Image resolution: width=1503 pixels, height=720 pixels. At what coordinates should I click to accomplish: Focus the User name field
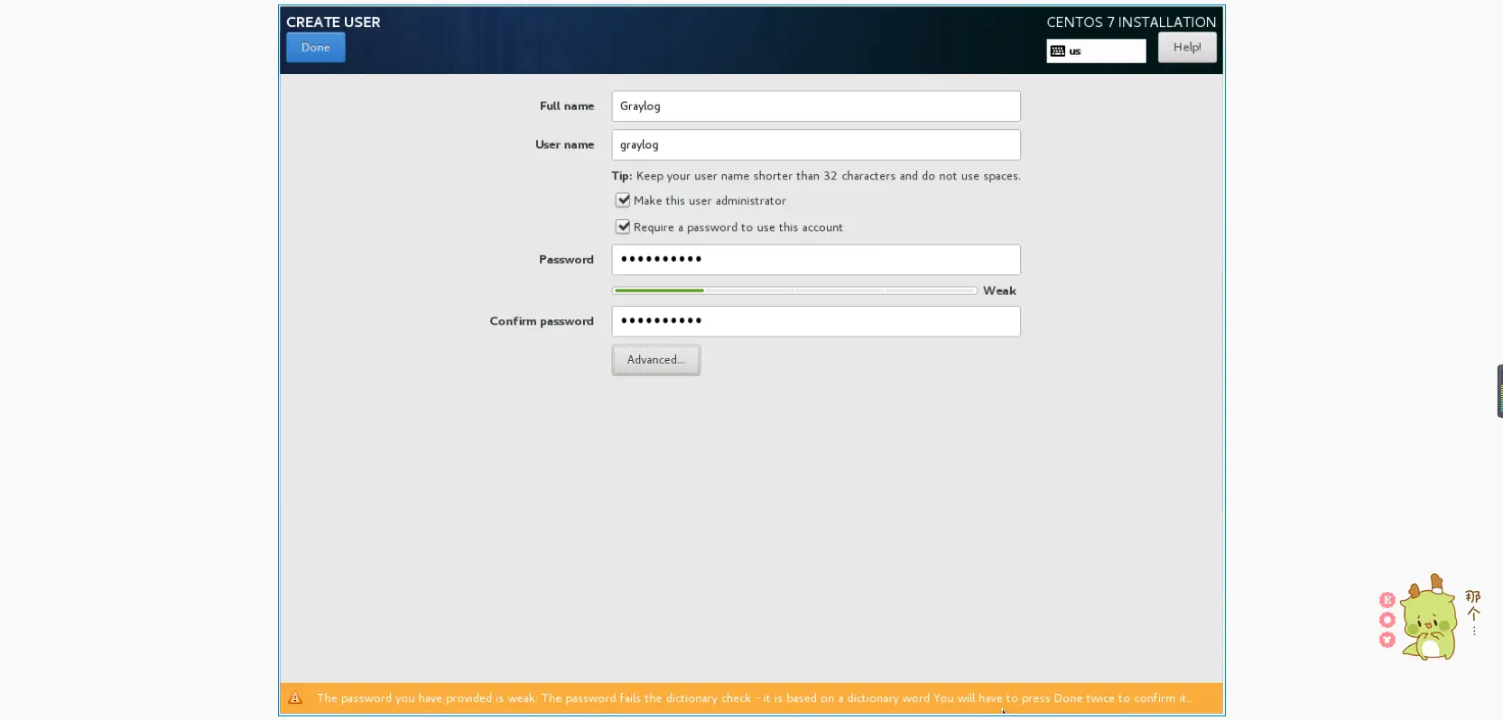pos(816,144)
